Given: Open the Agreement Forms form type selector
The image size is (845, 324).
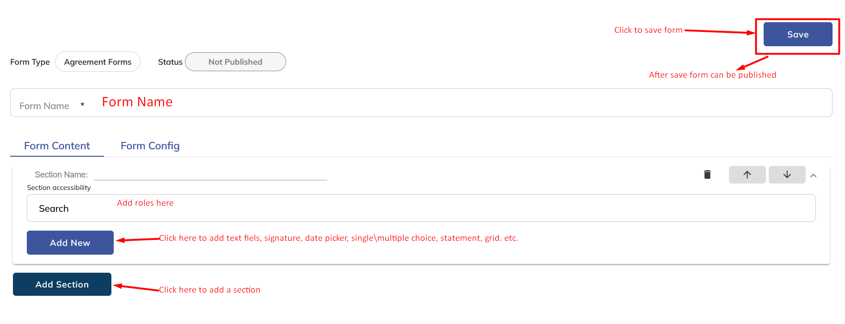Looking at the screenshot, I should (x=98, y=62).
